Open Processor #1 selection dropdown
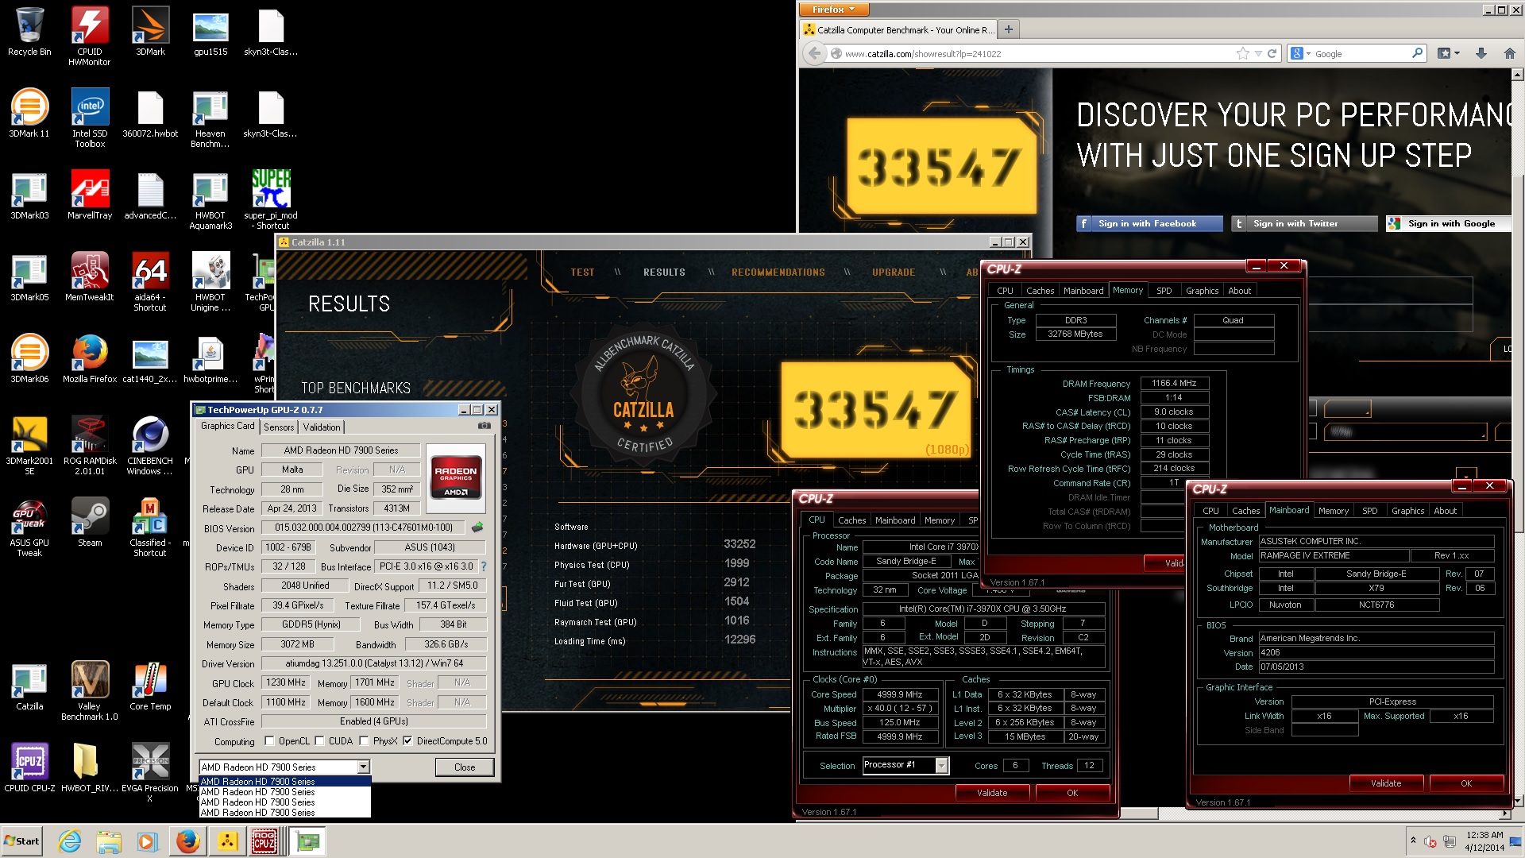The height and width of the screenshot is (858, 1525). (941, 765)
